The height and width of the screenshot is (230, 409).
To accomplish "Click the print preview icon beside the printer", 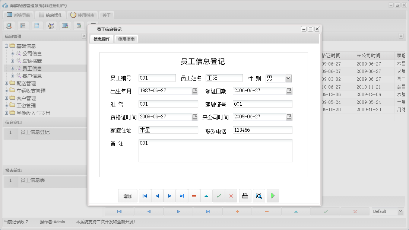I will click(259, 195).
